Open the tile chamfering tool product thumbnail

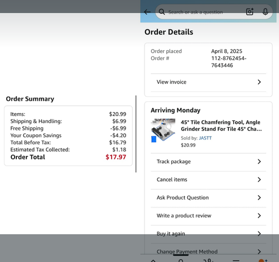(x=163, y=130)
